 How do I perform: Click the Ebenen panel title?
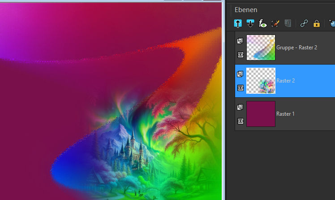tap(246, 10)
